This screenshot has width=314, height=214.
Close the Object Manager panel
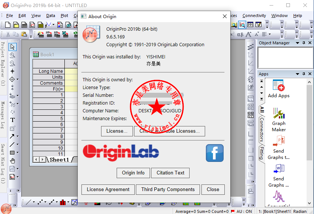[x=310, y=43]
